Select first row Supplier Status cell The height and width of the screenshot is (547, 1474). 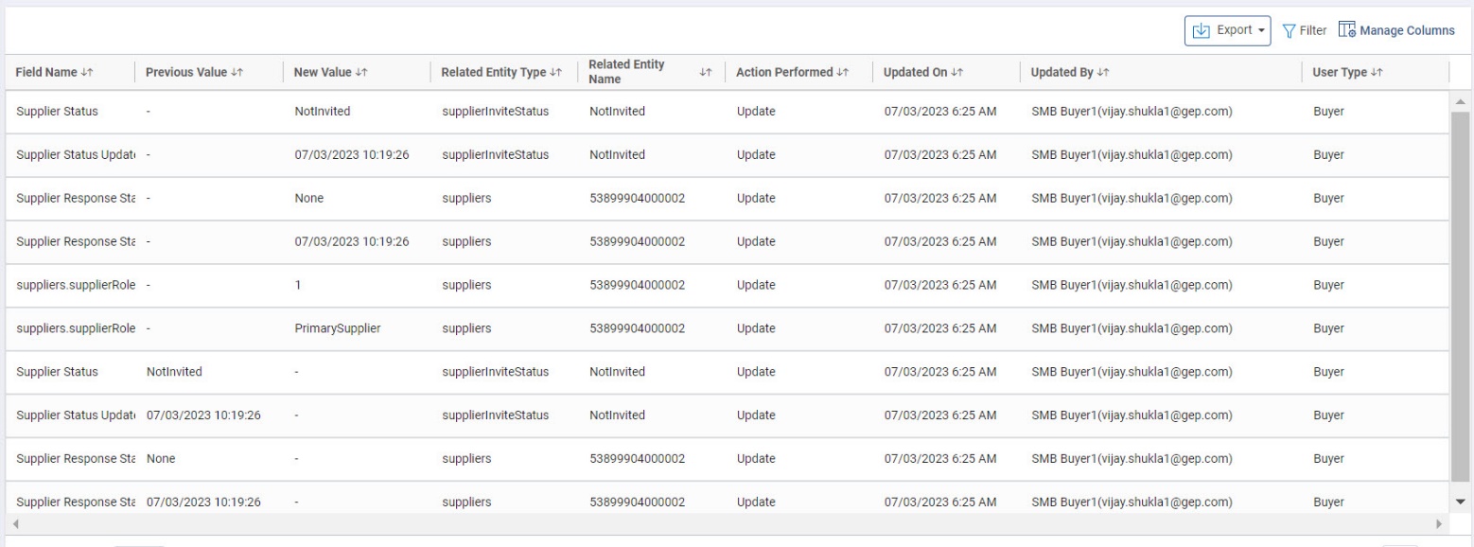(x=57, y=112)
